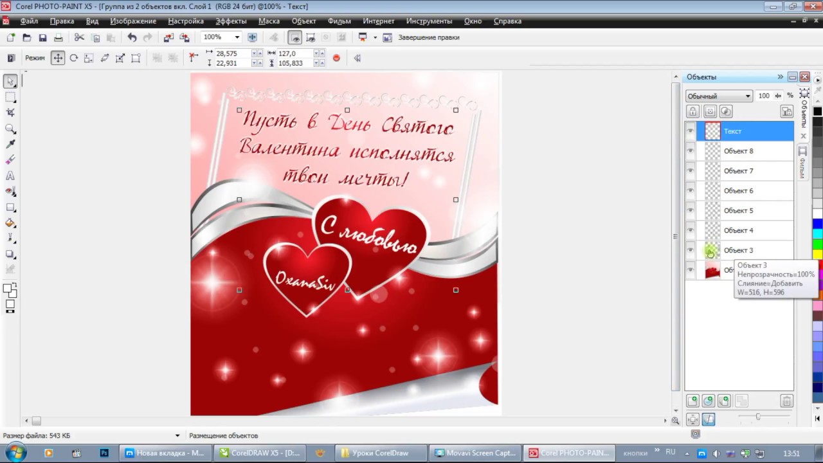Select the Zoom magnifier tool

point(10,129)
